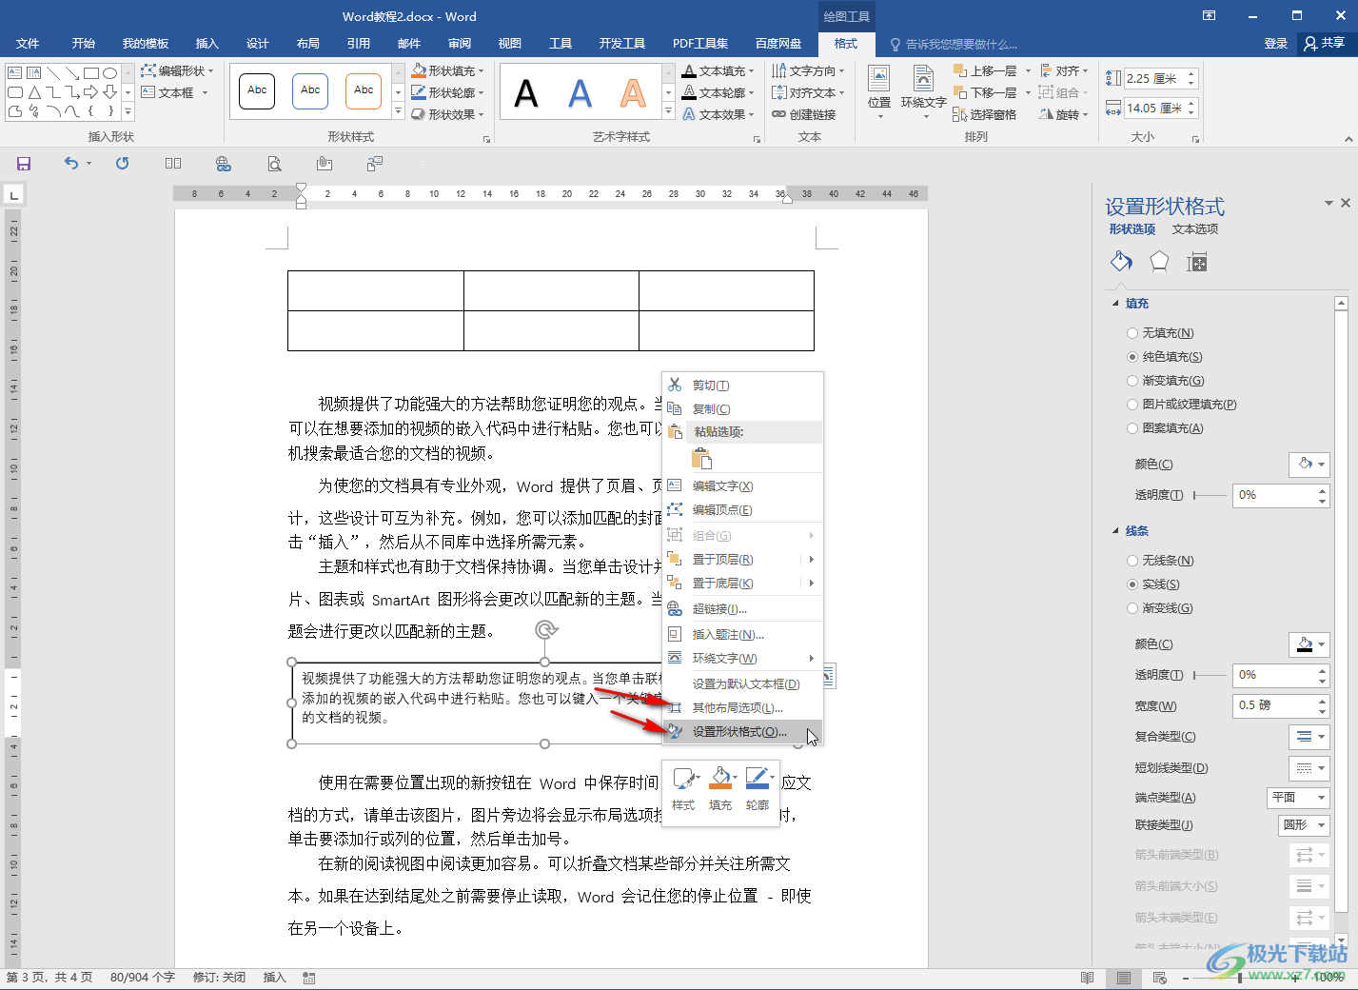Select the black A WordArt style
This screenshot has height=990, width=1358.
526,93
